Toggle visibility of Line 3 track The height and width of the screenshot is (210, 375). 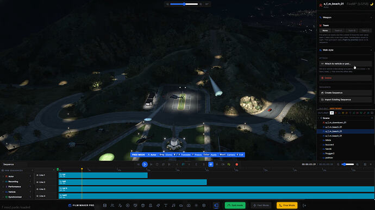[x=37, y=189]
